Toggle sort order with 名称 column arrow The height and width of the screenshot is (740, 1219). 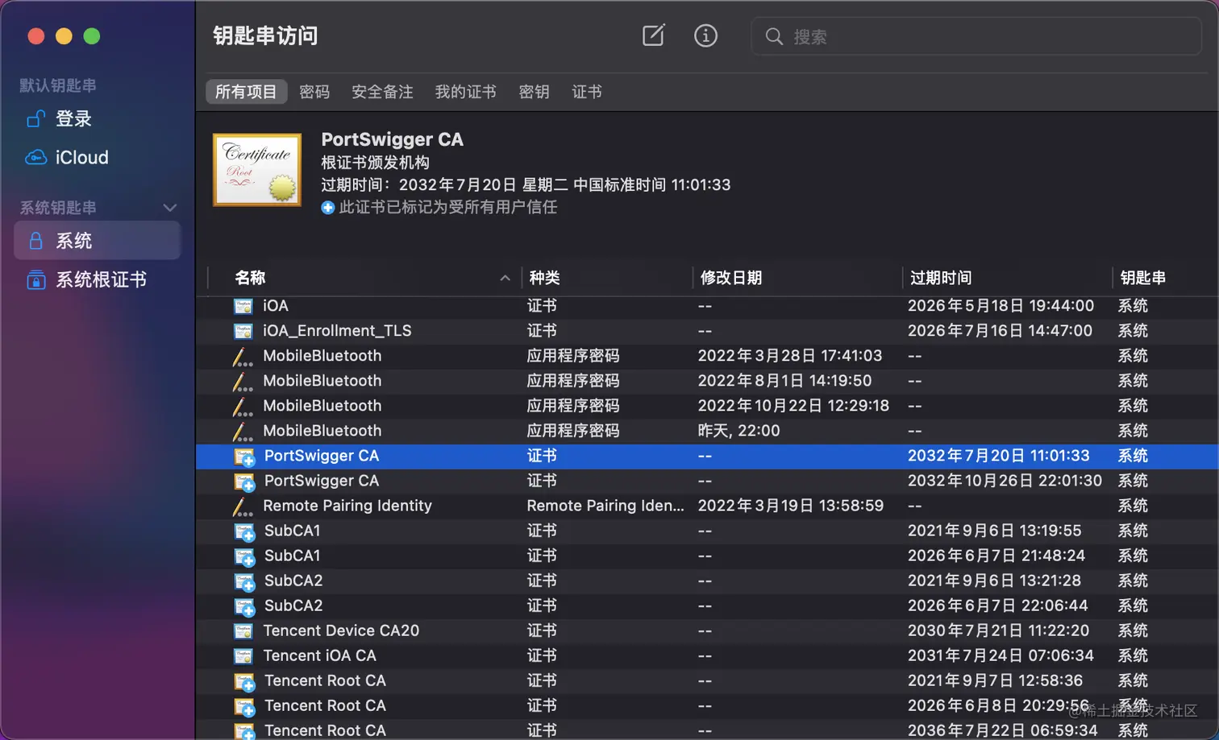point(505,278)
